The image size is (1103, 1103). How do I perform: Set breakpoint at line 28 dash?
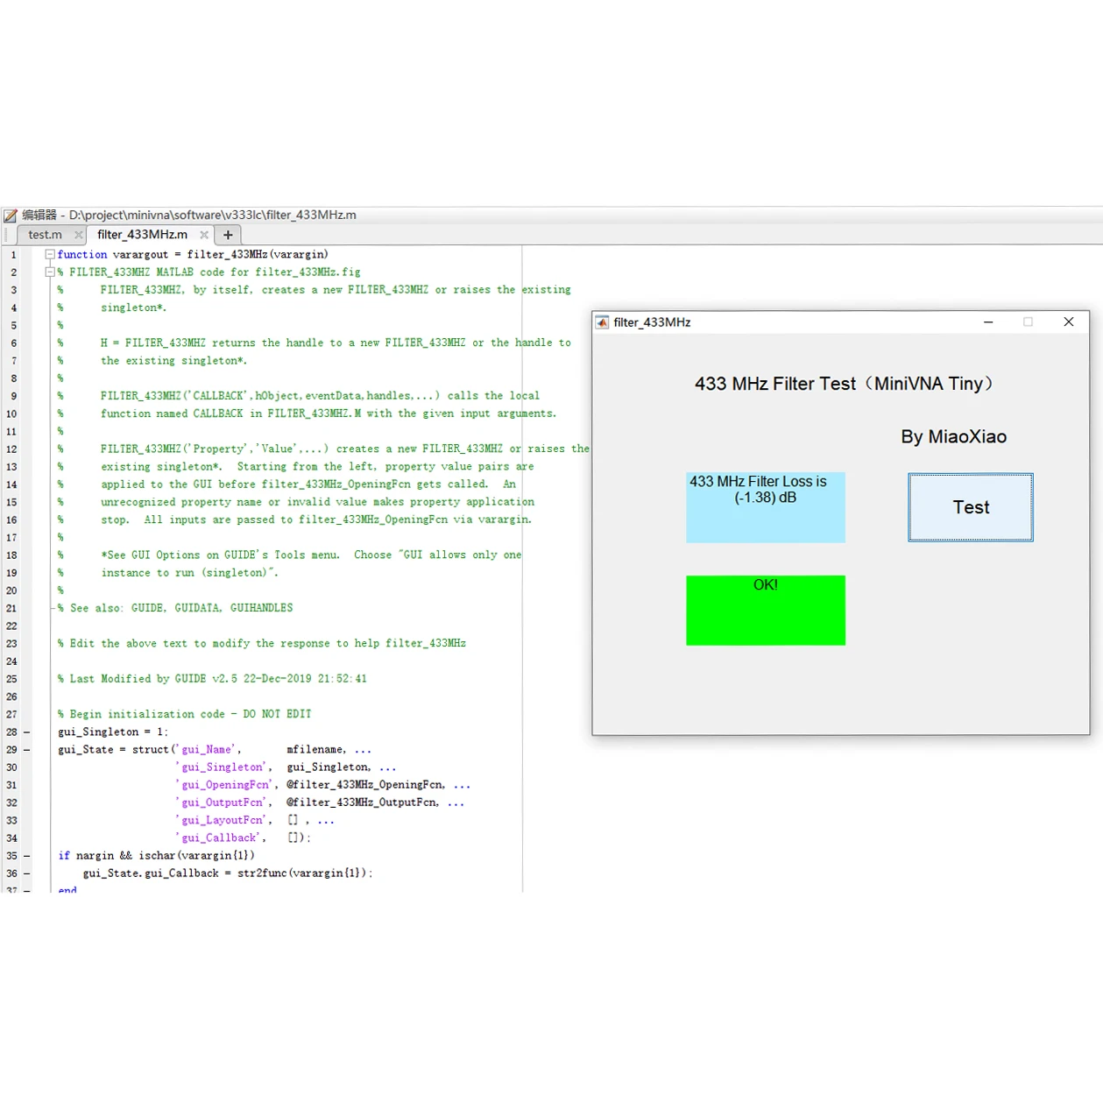26,732
